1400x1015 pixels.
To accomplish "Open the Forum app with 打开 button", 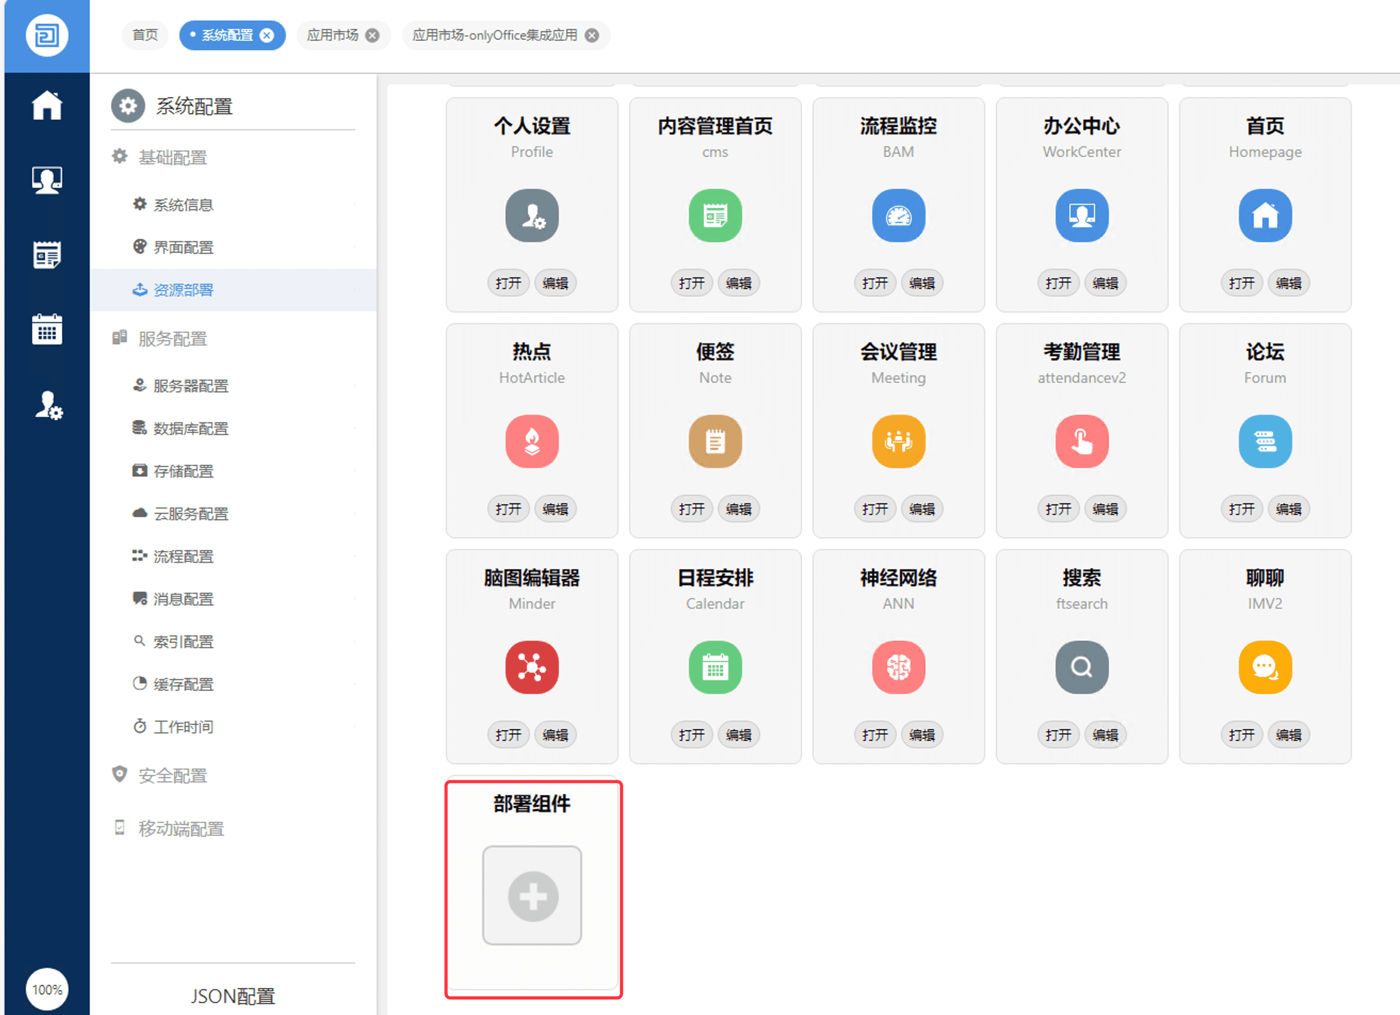I will coord(1241,509).
